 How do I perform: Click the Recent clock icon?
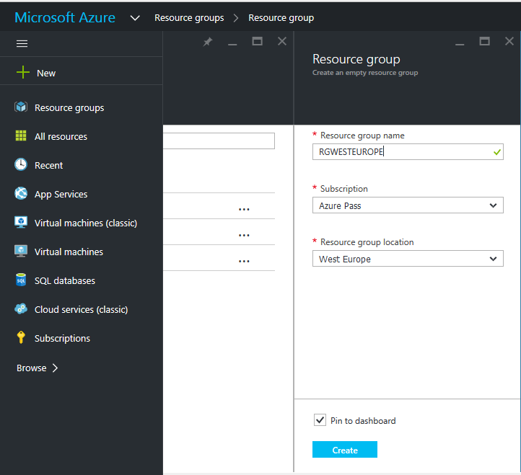pyautogui.click(x=21, y=164)
